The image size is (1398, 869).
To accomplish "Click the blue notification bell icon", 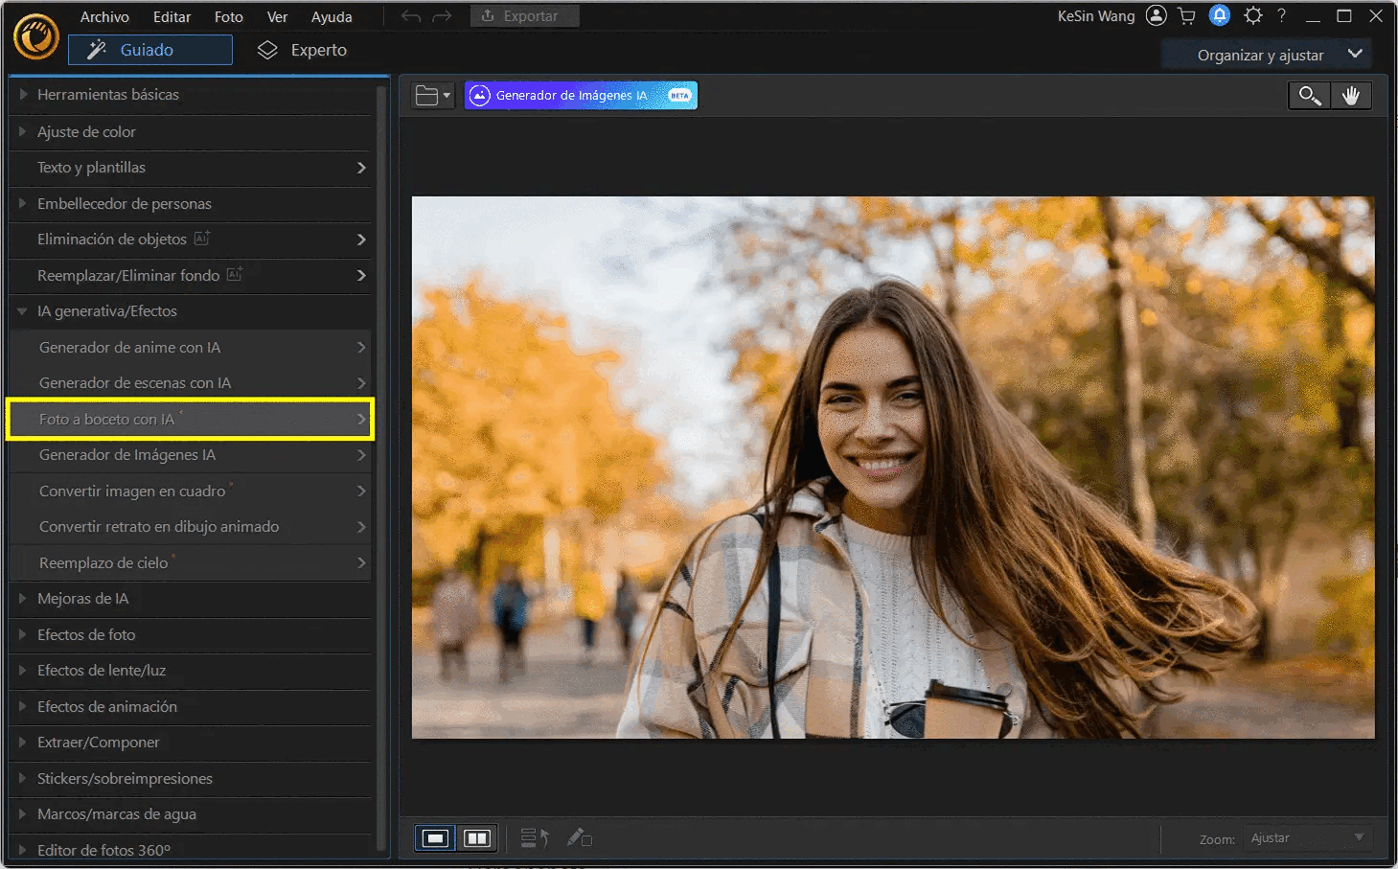I will pos(1220,16).
